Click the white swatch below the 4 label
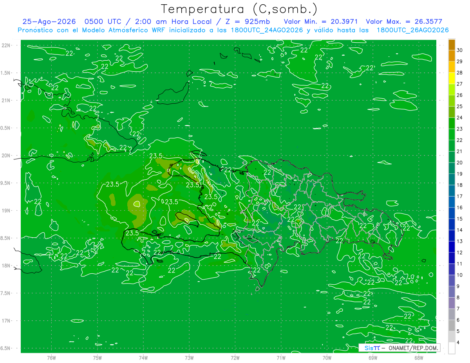Viewport: 470px width, 363px height. (452, 348)
